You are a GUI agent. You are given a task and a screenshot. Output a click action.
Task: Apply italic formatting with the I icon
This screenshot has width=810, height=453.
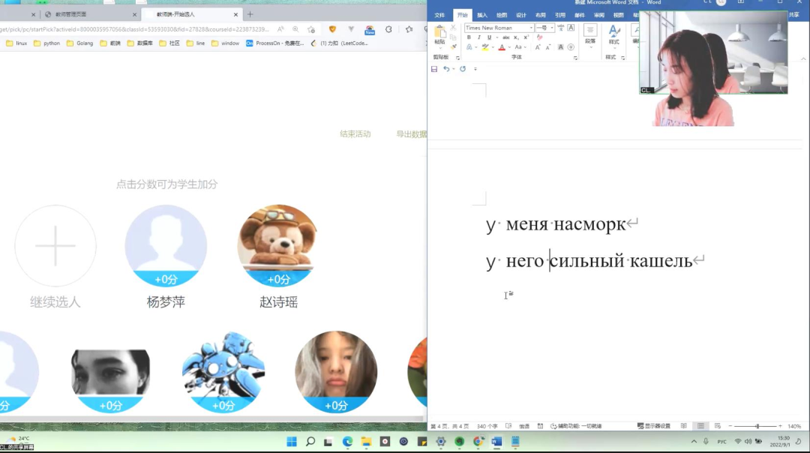pos(478,37)
